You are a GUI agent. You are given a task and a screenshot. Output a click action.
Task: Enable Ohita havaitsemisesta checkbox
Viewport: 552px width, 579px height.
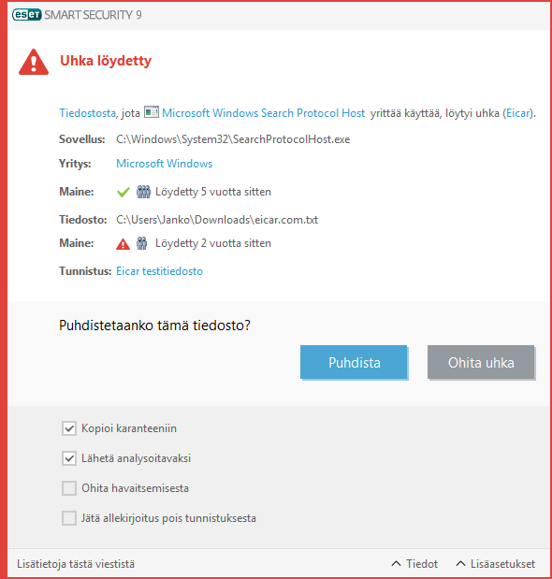(69, 488)
